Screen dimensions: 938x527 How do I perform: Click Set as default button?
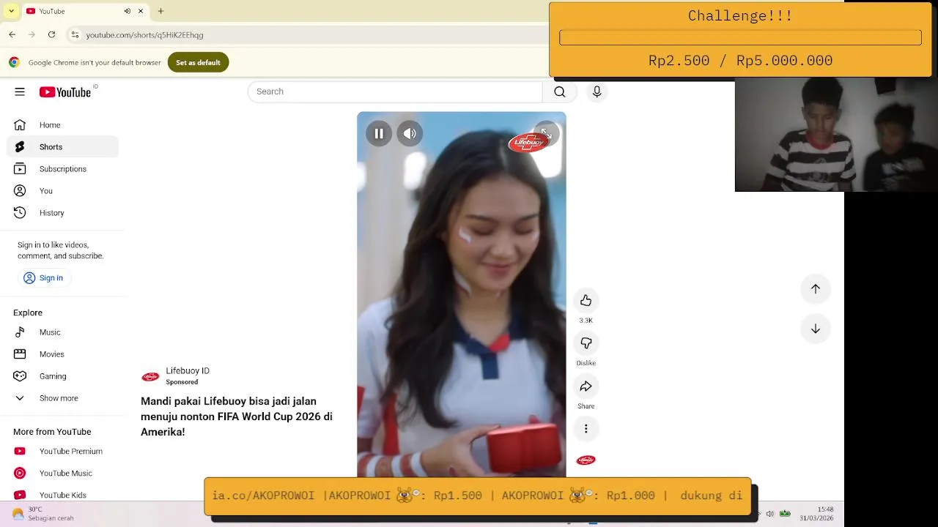(x=198, y=62)
